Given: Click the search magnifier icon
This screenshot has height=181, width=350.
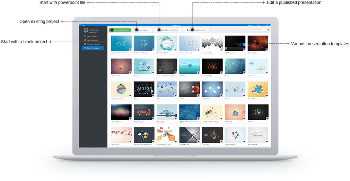Looking at the screenshot, I should pos(267,29).
